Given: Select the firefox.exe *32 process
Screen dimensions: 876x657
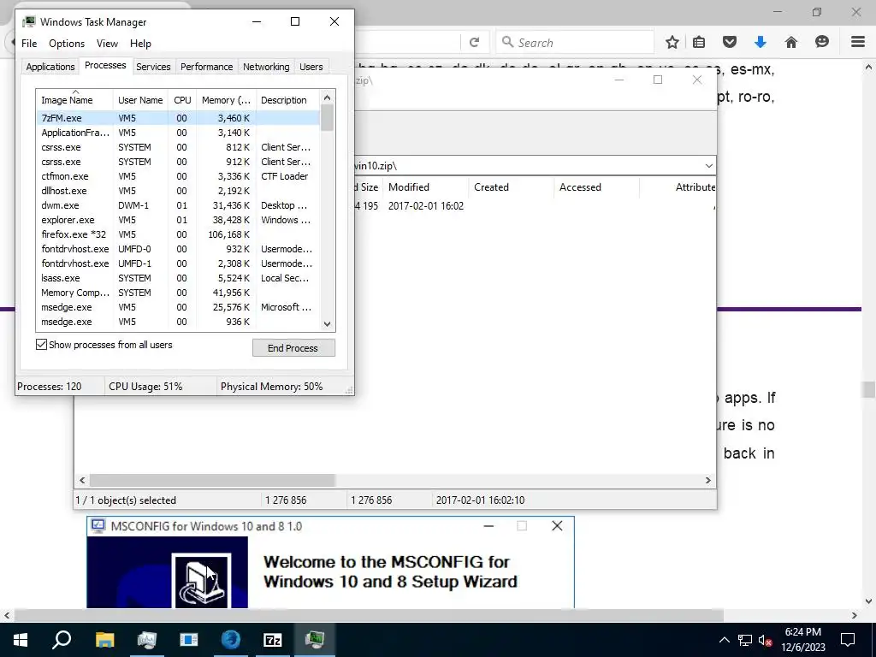Looking at the screenshot, I should click(x=178, y=234).
